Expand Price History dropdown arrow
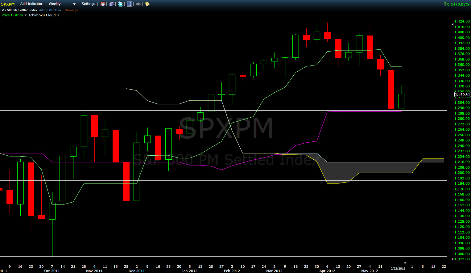The width and height of the screenshot is (471, 273). (26, 15)
